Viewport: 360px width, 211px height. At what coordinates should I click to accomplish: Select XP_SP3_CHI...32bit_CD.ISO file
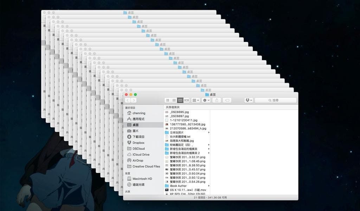point(187,194)
